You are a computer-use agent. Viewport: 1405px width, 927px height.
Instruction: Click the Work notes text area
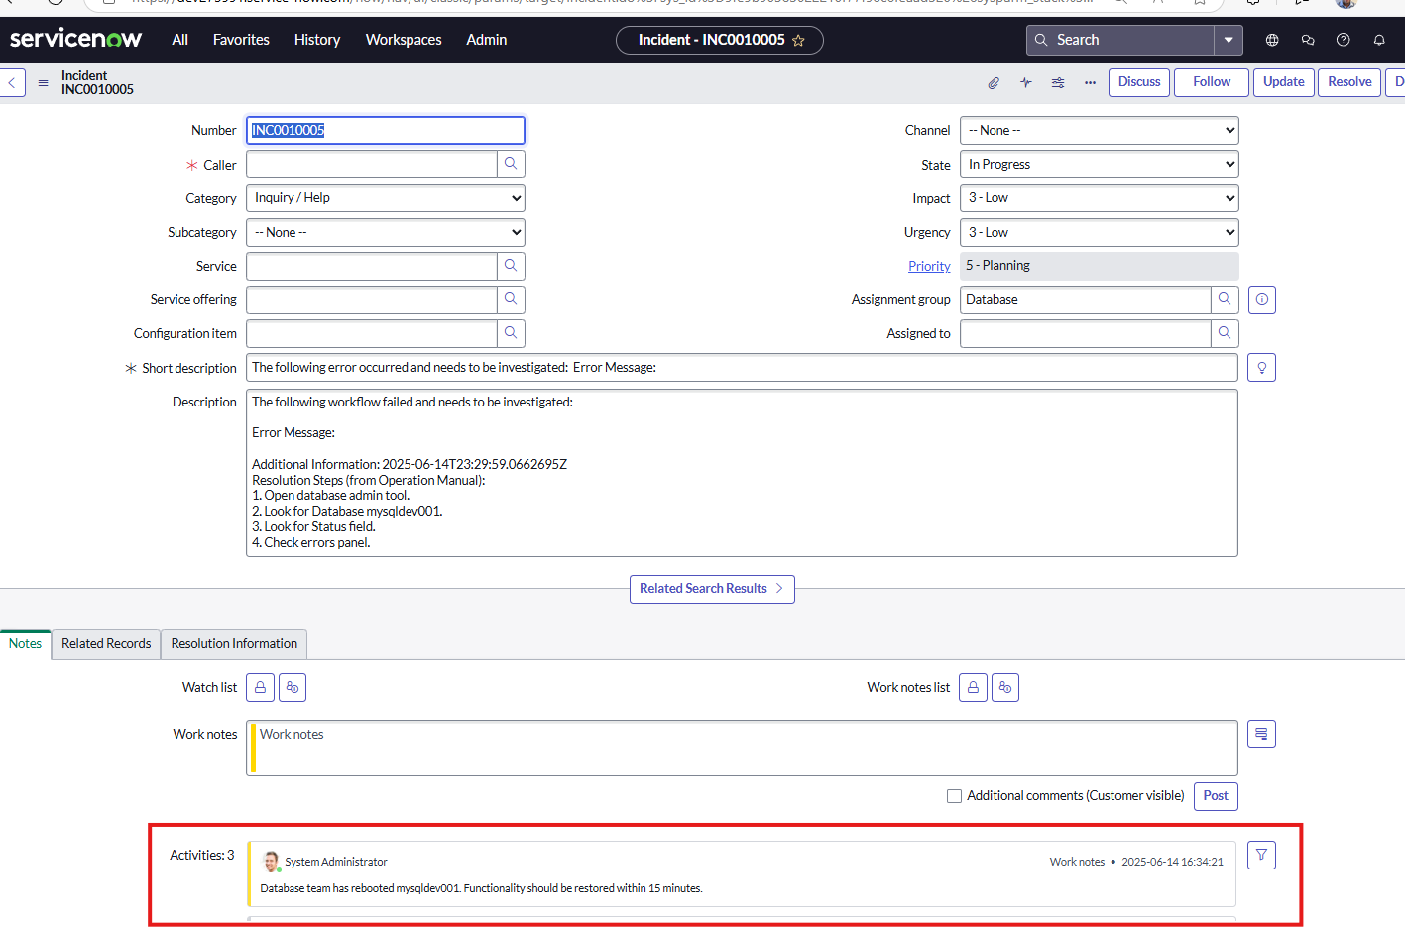[742, 748]
